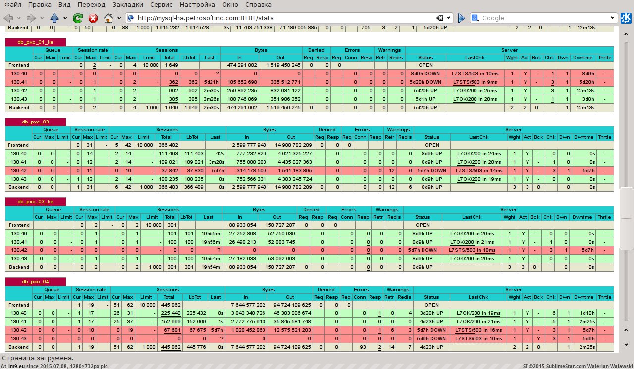Expand the address bar URL history dropdown
This screenshot has width=634, height=369.
[449, 18]
